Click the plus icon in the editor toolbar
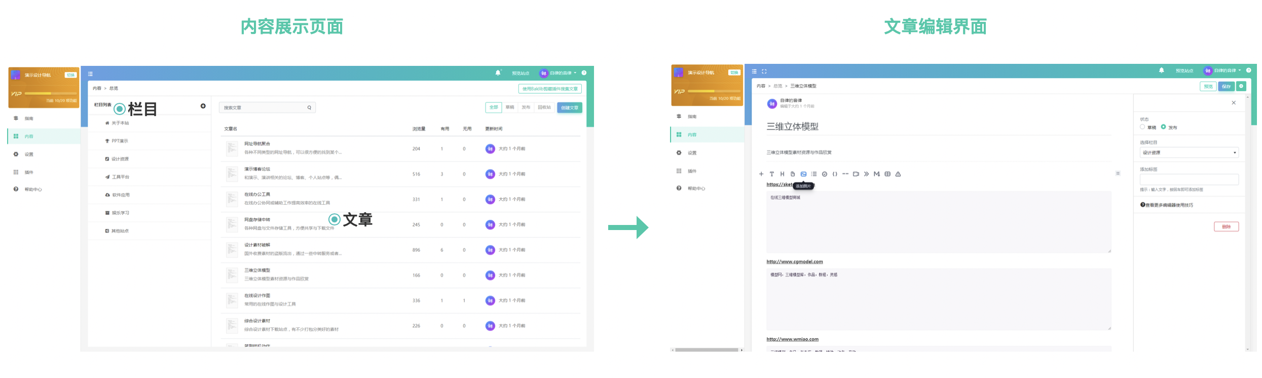This screenshot has height=378, width=1262. (761, 174)
